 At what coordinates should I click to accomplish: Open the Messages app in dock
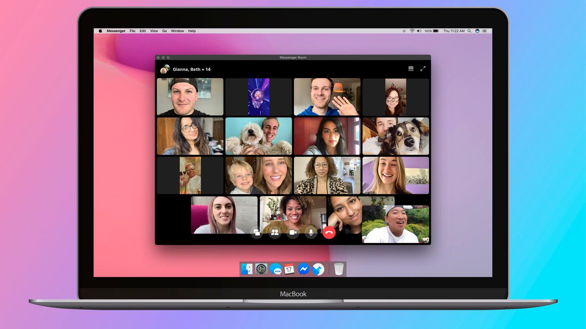point(275,269)
